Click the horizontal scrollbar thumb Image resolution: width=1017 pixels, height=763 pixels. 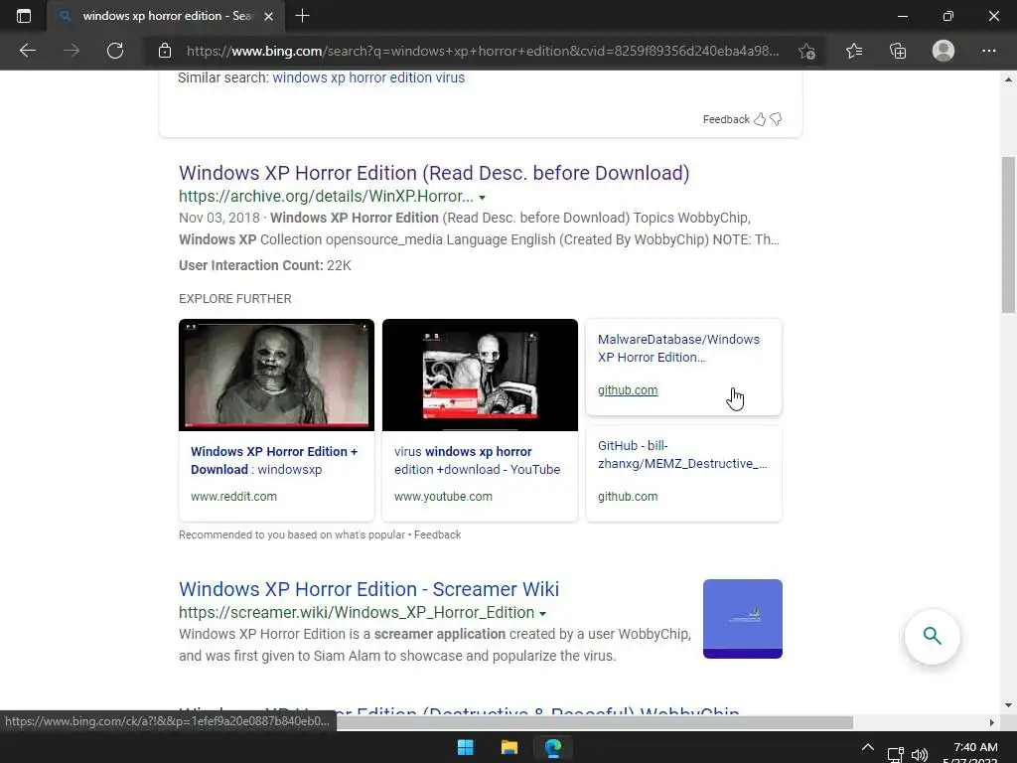click(594, 723)
